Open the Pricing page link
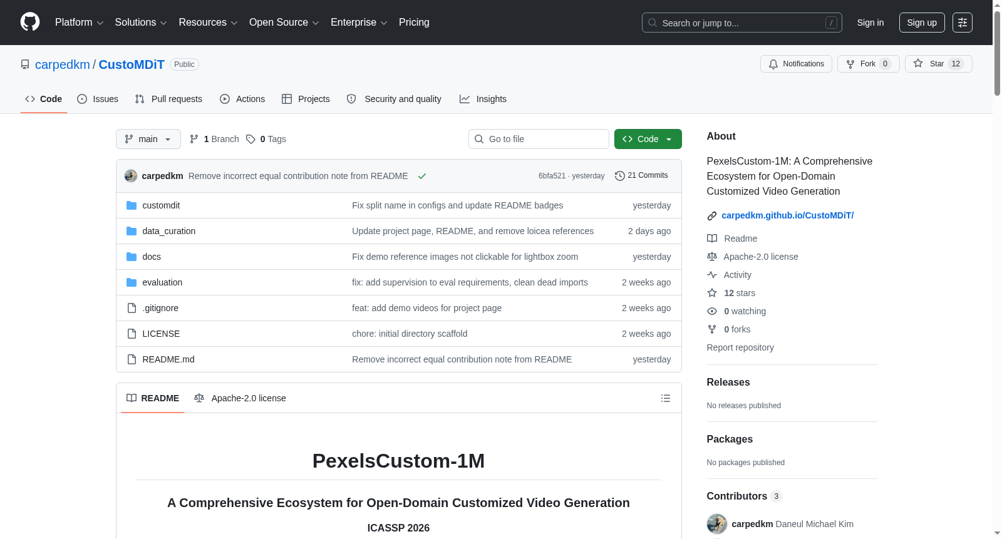This screenshot has width=1002, height=539. point(414,23)
